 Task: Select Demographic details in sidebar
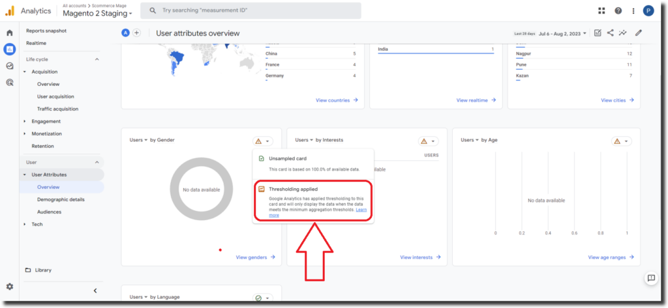pyautogui.click(x=61, y=199)
